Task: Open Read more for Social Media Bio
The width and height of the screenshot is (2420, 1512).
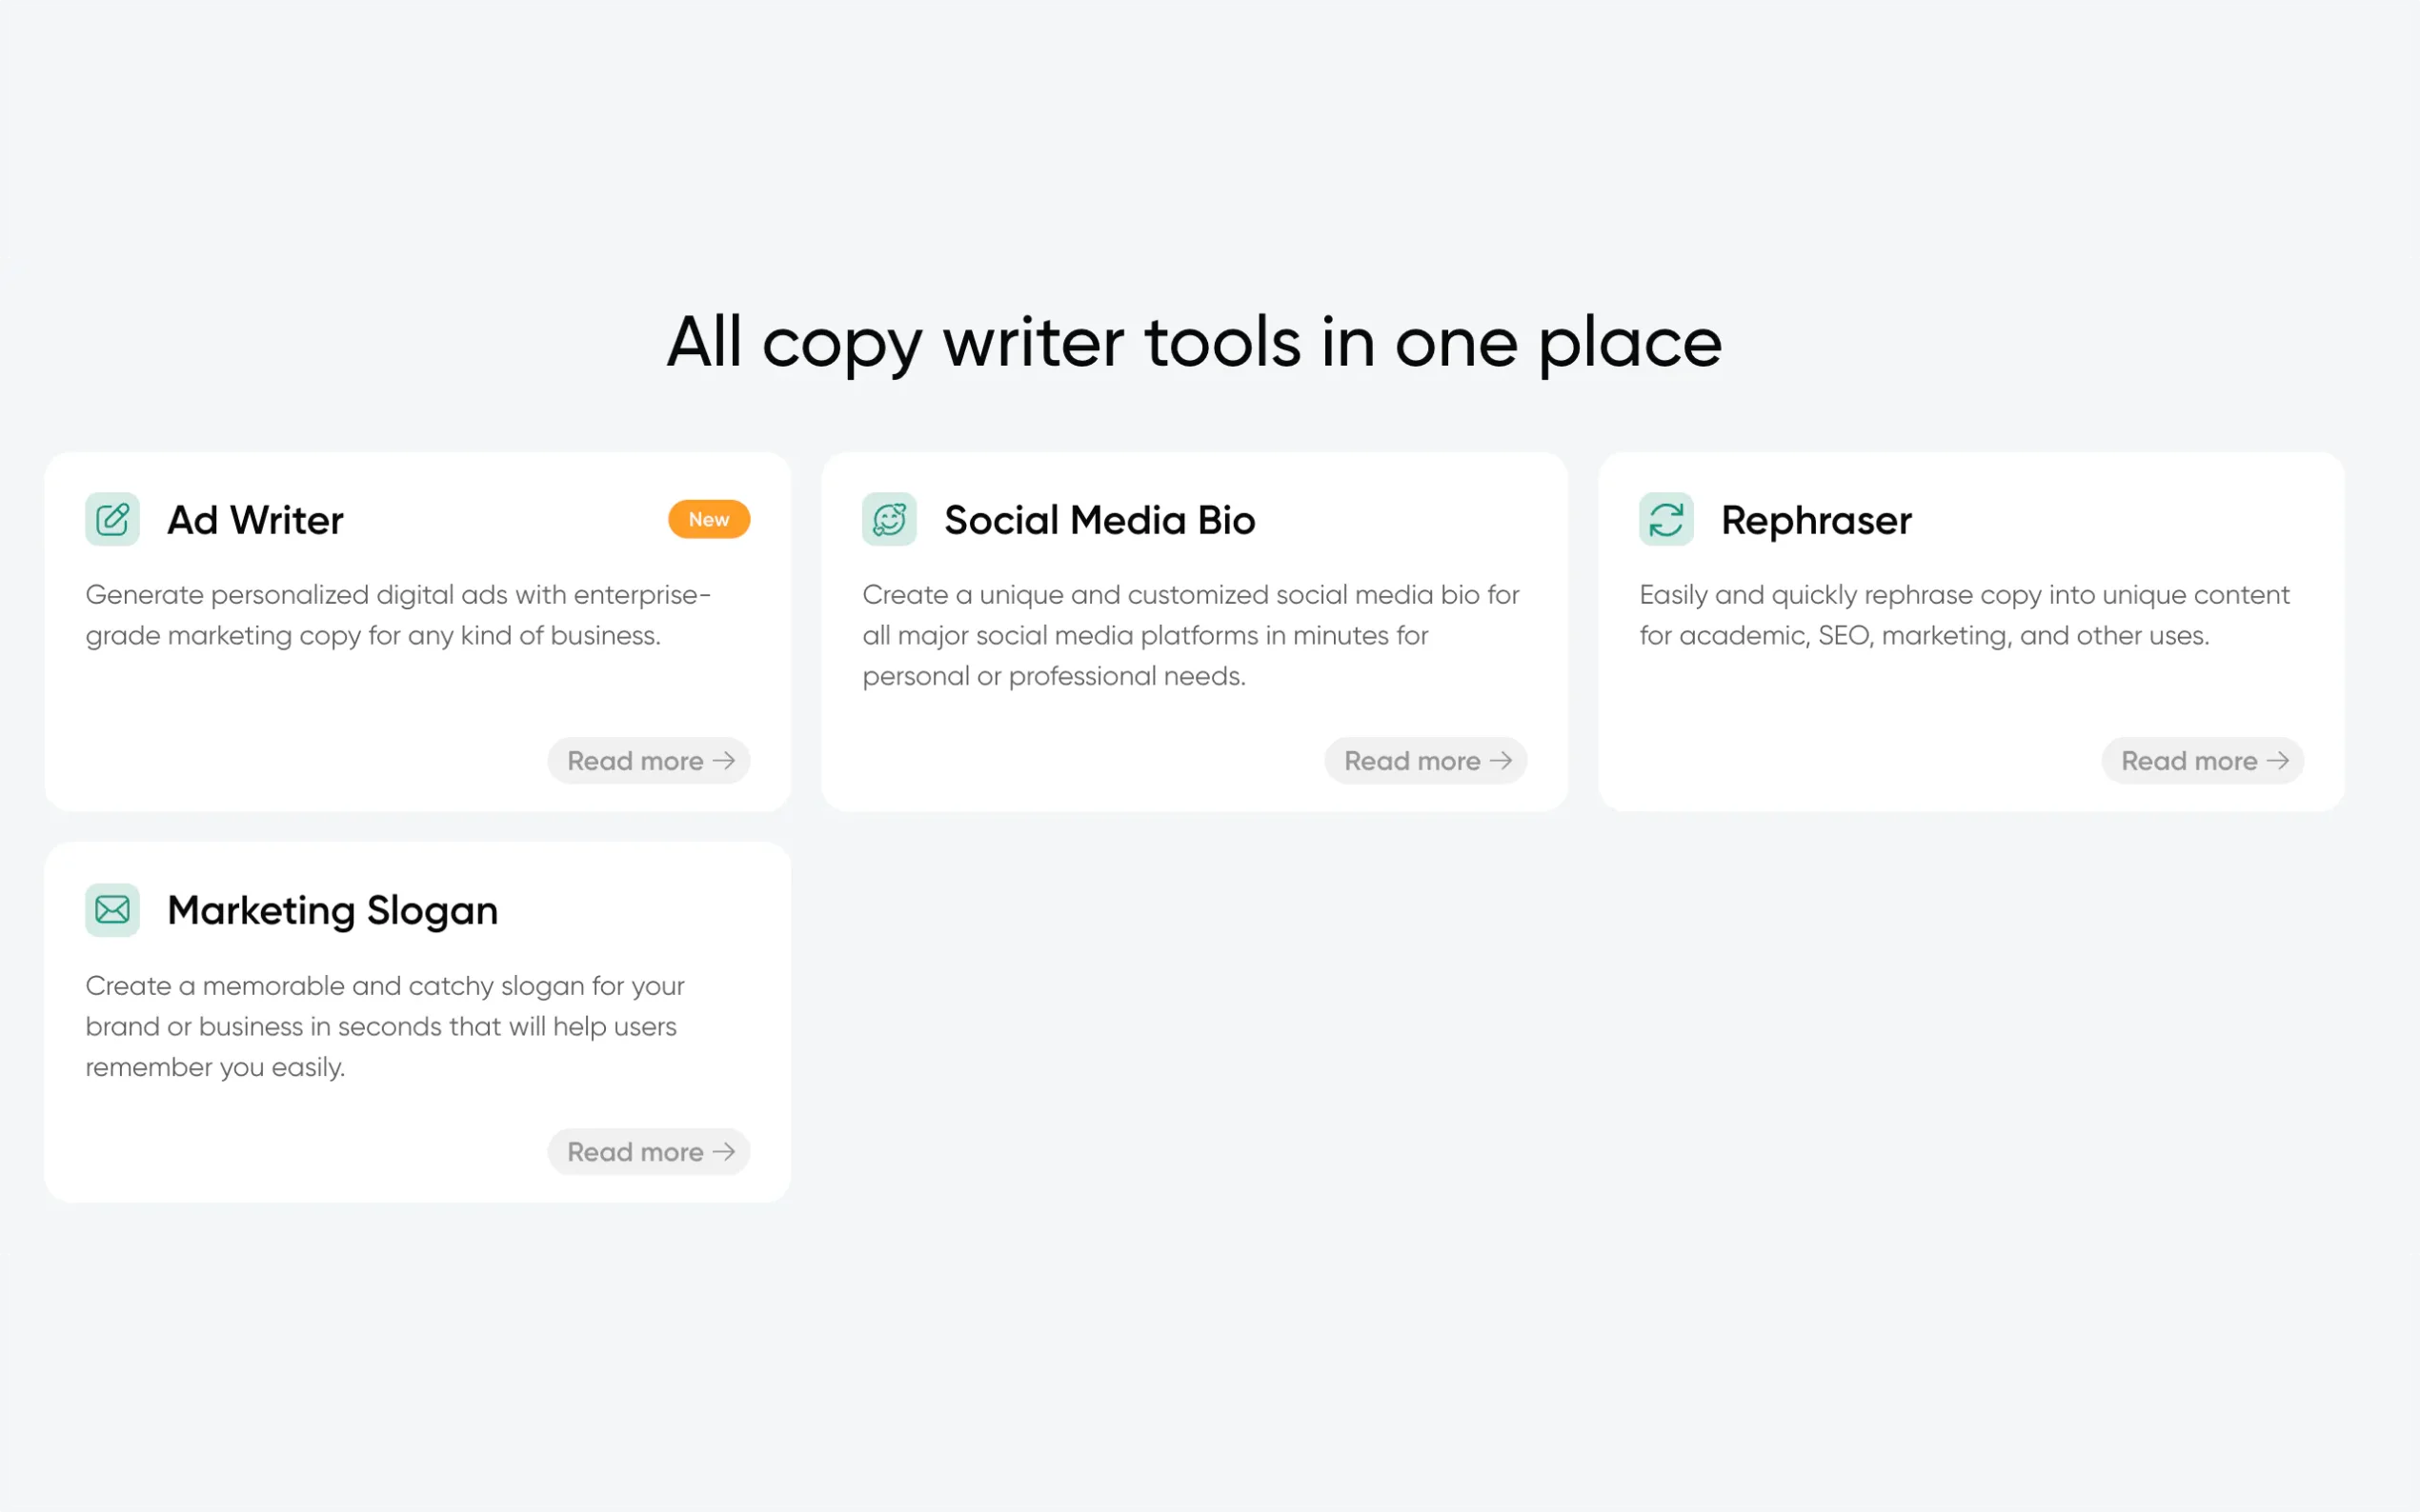Action: [x=1425, y=761]
